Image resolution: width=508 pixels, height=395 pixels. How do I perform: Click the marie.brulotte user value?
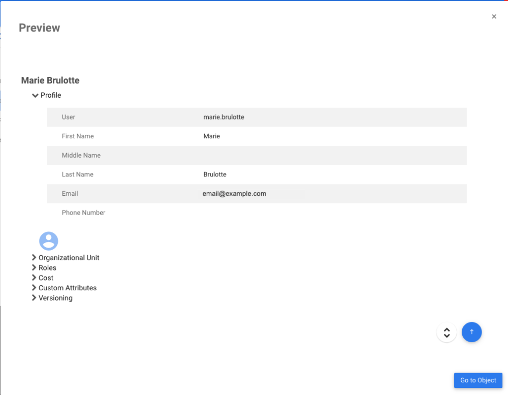tap(224, 117)
